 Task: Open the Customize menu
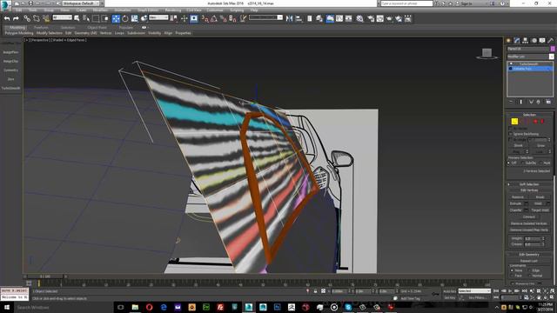pyautogui.click(x=215, y=10)
